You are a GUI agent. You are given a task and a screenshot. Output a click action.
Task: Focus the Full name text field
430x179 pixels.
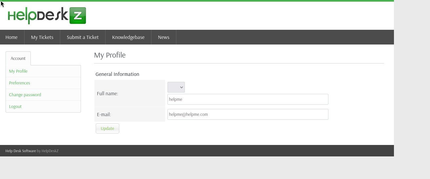coord(247,99)
